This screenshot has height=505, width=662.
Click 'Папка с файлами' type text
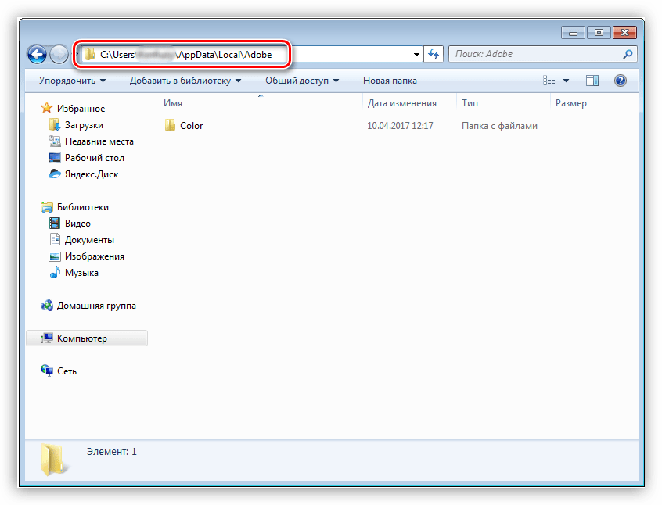coord(499,126)
